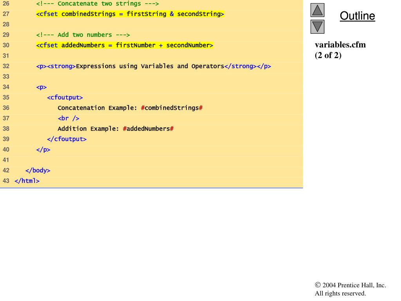Click the up arrow navigation button
Image resolution: width=401 pixels, height=301 pixels.
pos(317,10)
